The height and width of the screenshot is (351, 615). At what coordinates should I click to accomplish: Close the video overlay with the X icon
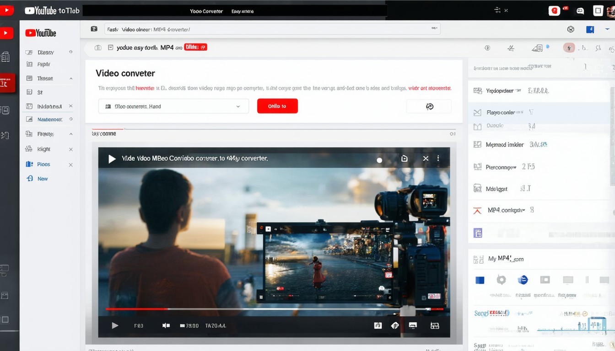[x=426, y=158]
